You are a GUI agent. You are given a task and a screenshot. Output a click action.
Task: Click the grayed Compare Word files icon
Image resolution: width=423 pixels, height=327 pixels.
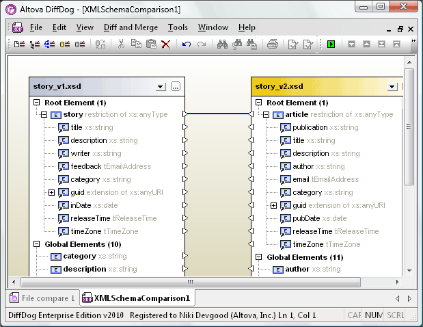coord(100,44)
